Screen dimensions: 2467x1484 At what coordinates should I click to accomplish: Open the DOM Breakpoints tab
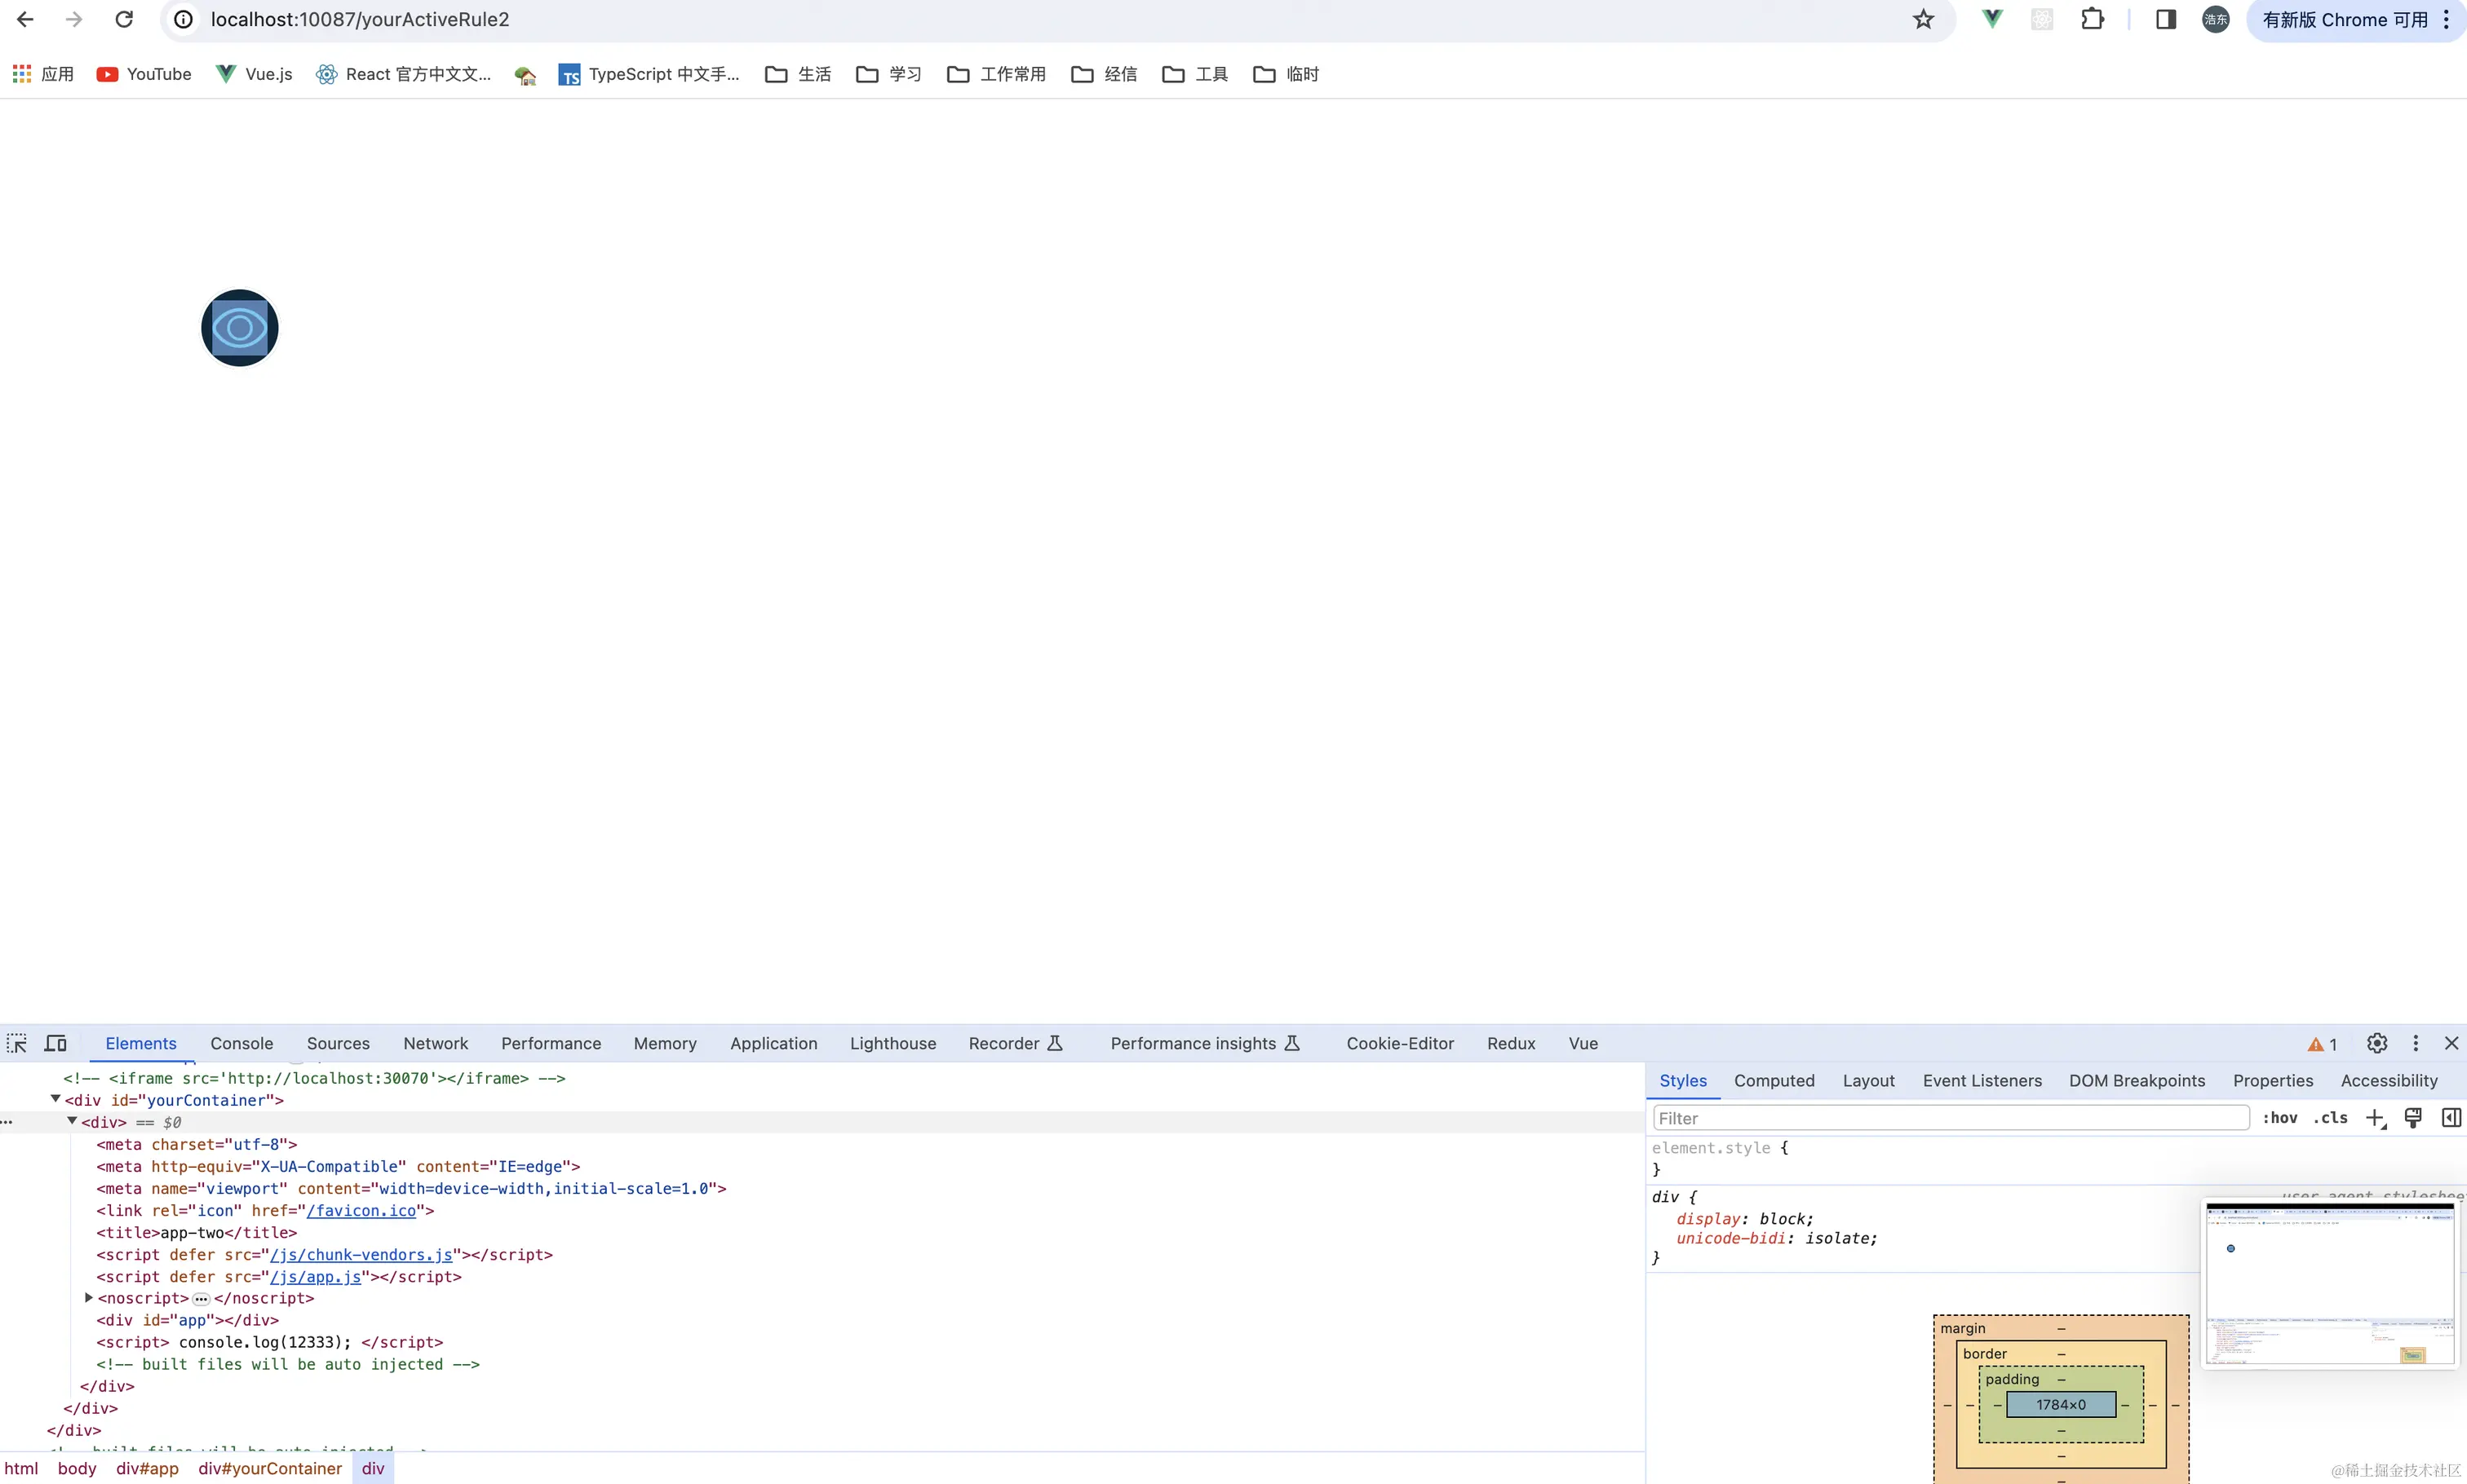pos(2137,1081)
